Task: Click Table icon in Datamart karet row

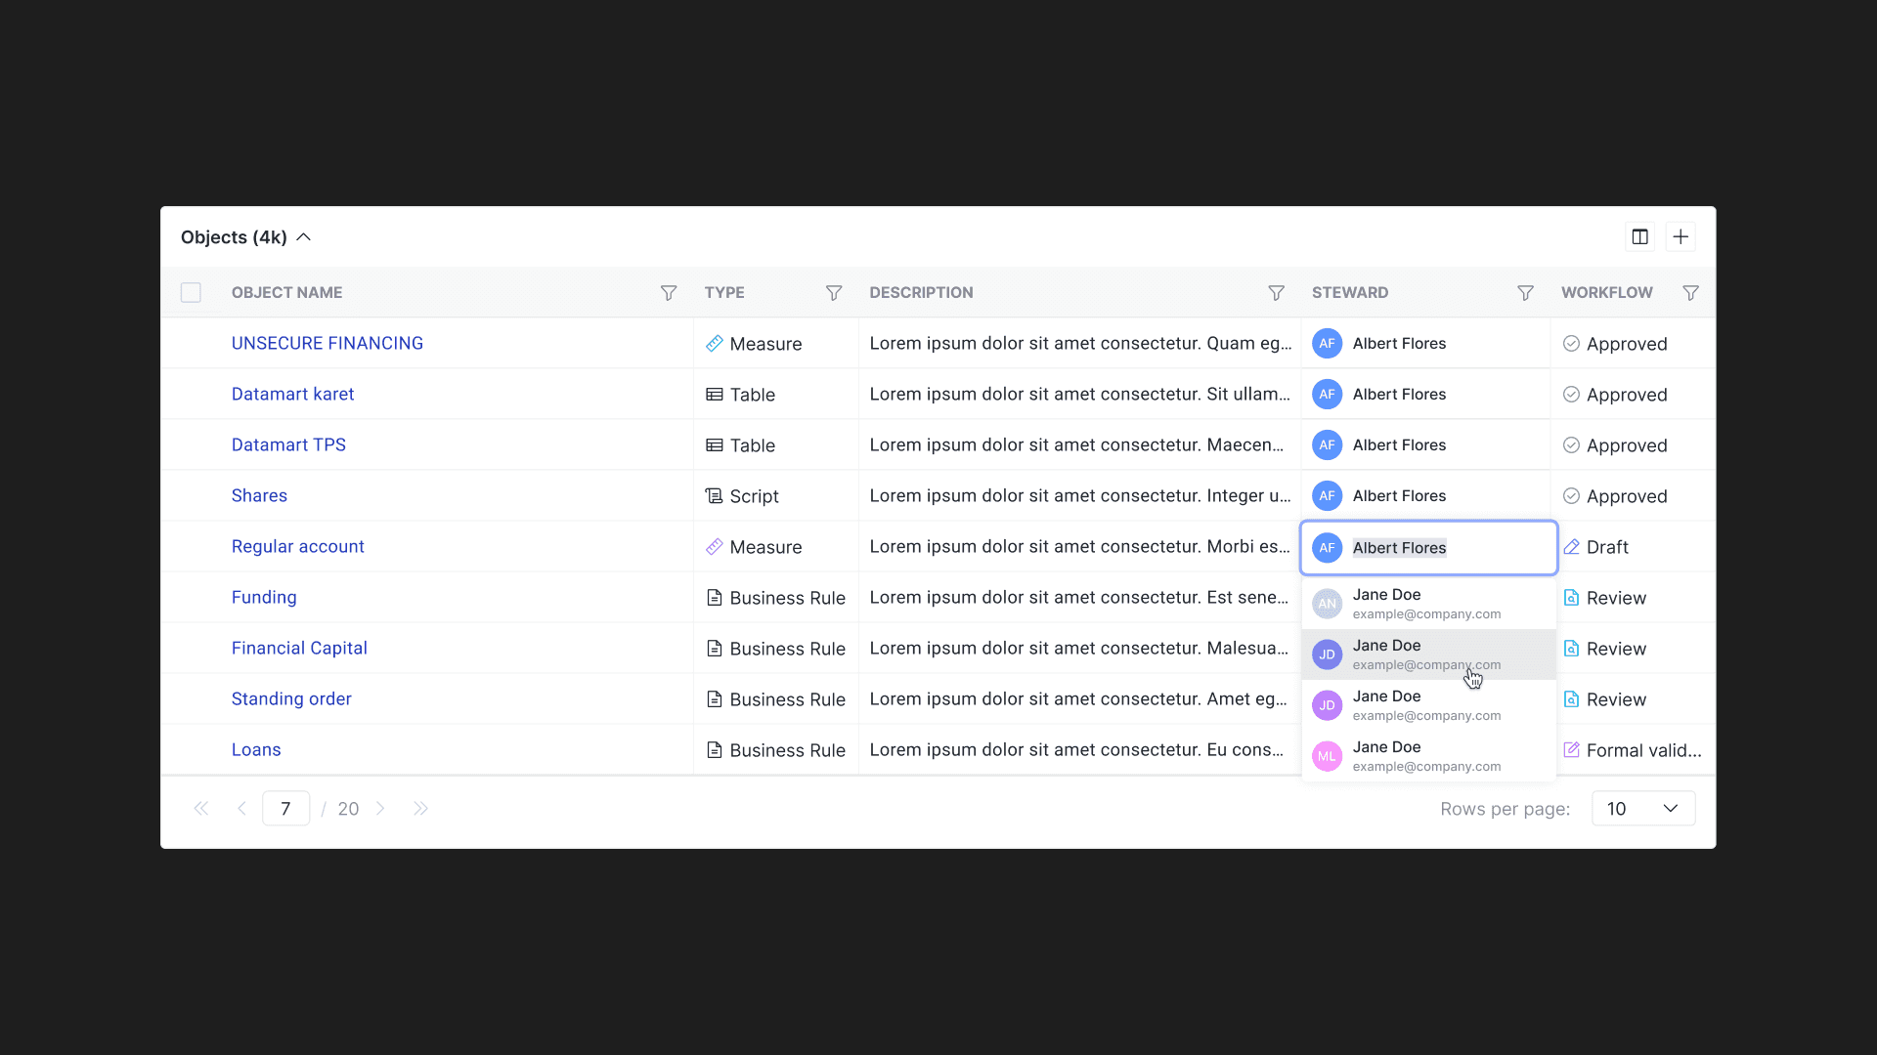Action: pyautogui.click(x=715, y=395)
